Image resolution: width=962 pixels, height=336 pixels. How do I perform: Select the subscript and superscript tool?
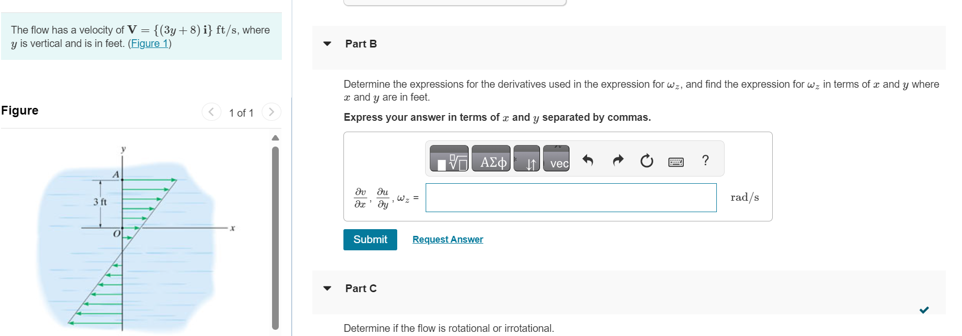click(x=527, y=159)
